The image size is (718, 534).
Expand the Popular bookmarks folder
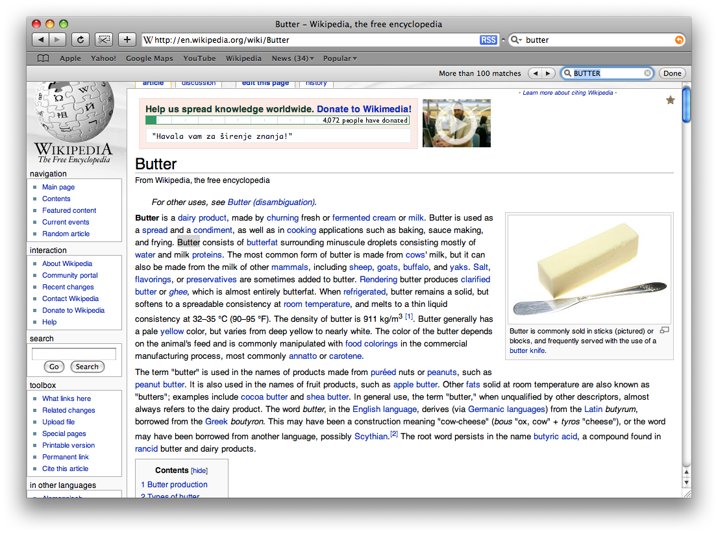(340, 58)
